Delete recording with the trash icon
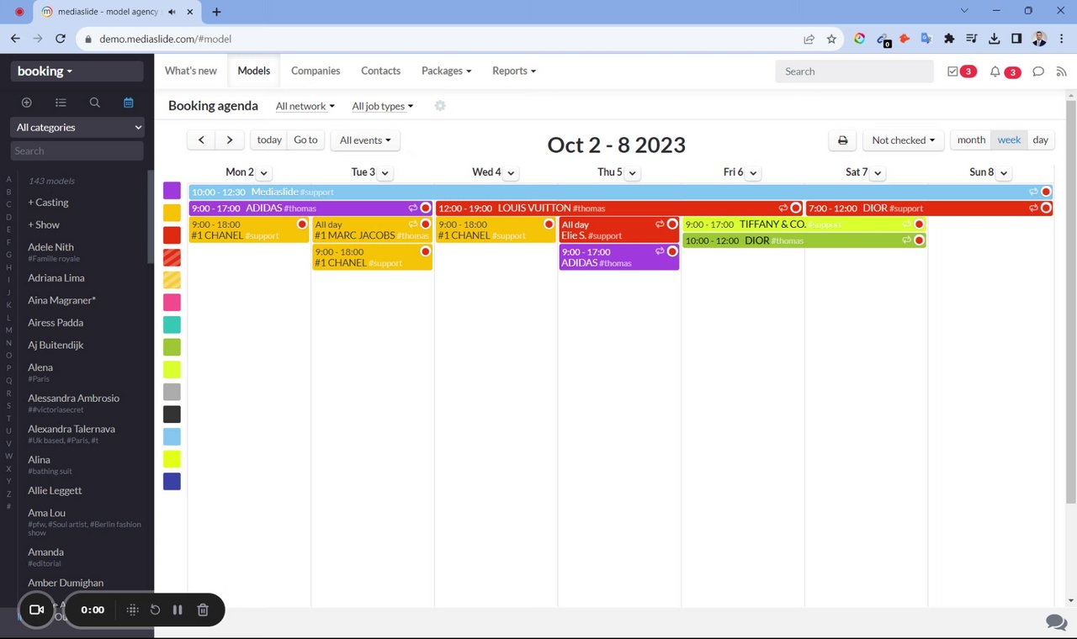1077x639 pixels. (203, 610)
